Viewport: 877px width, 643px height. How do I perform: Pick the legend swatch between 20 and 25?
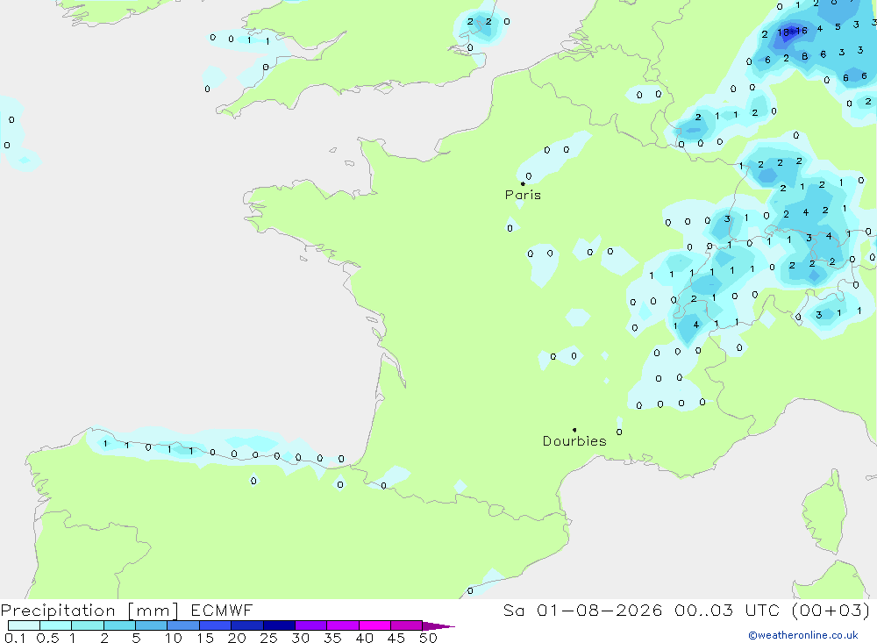click(246, 625)
